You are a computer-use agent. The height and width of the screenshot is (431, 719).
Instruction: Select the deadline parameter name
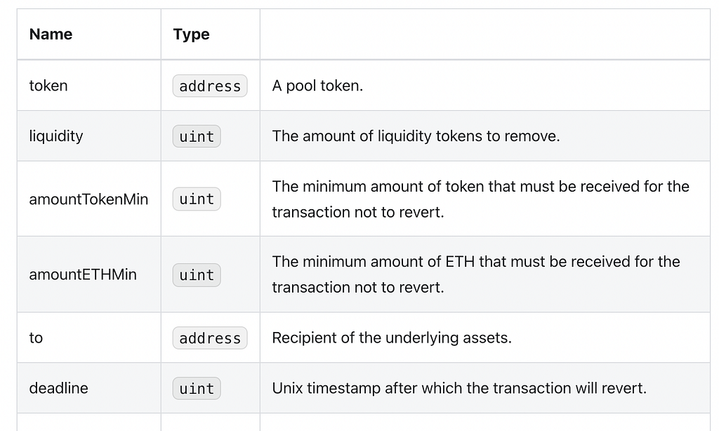coord(58,388)
